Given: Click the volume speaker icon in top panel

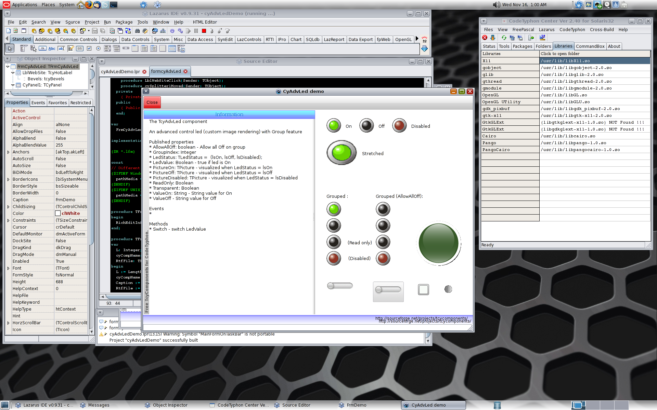Looking at the screenshot, I should 497,4.
